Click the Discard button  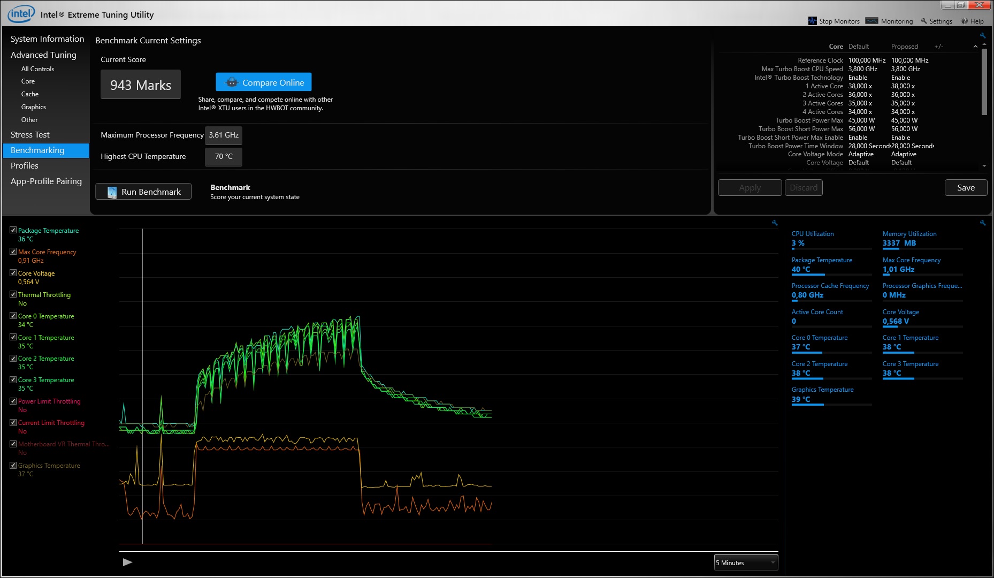click(x=804, y=188)
